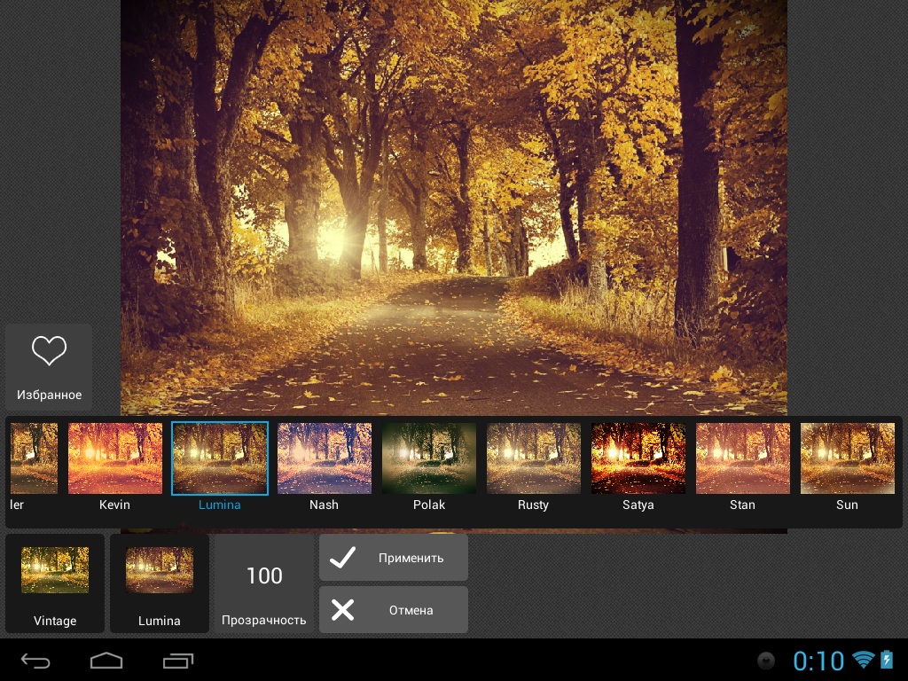Check the battery charging icon
Image resolution: width=908 pixels, height=681 pixels.
(887, 660)
